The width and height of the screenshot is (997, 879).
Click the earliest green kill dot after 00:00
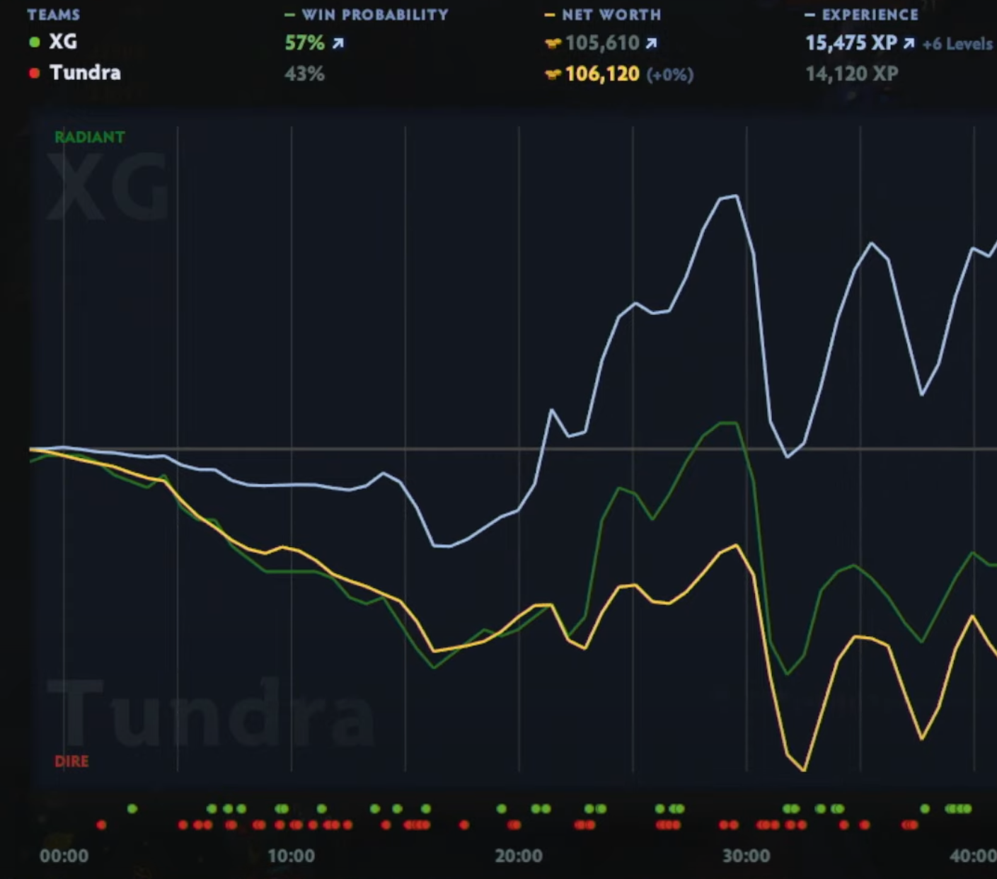click(x=132, y=808)
